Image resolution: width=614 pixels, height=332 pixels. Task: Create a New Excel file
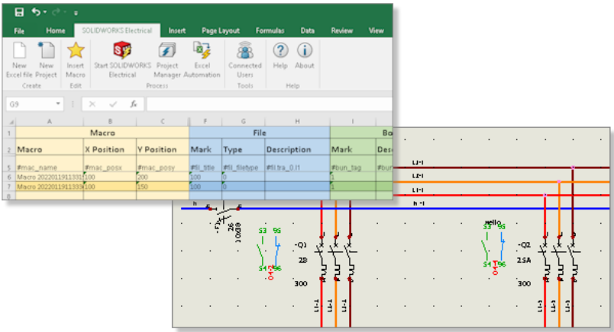click(x=19, y=59)
